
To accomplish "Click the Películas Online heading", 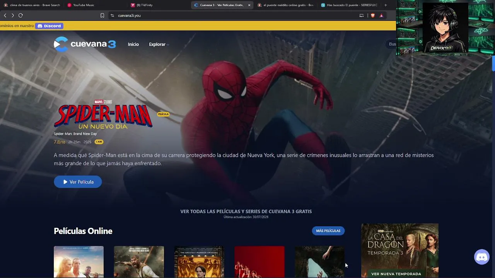I will [x=83, y=231].
